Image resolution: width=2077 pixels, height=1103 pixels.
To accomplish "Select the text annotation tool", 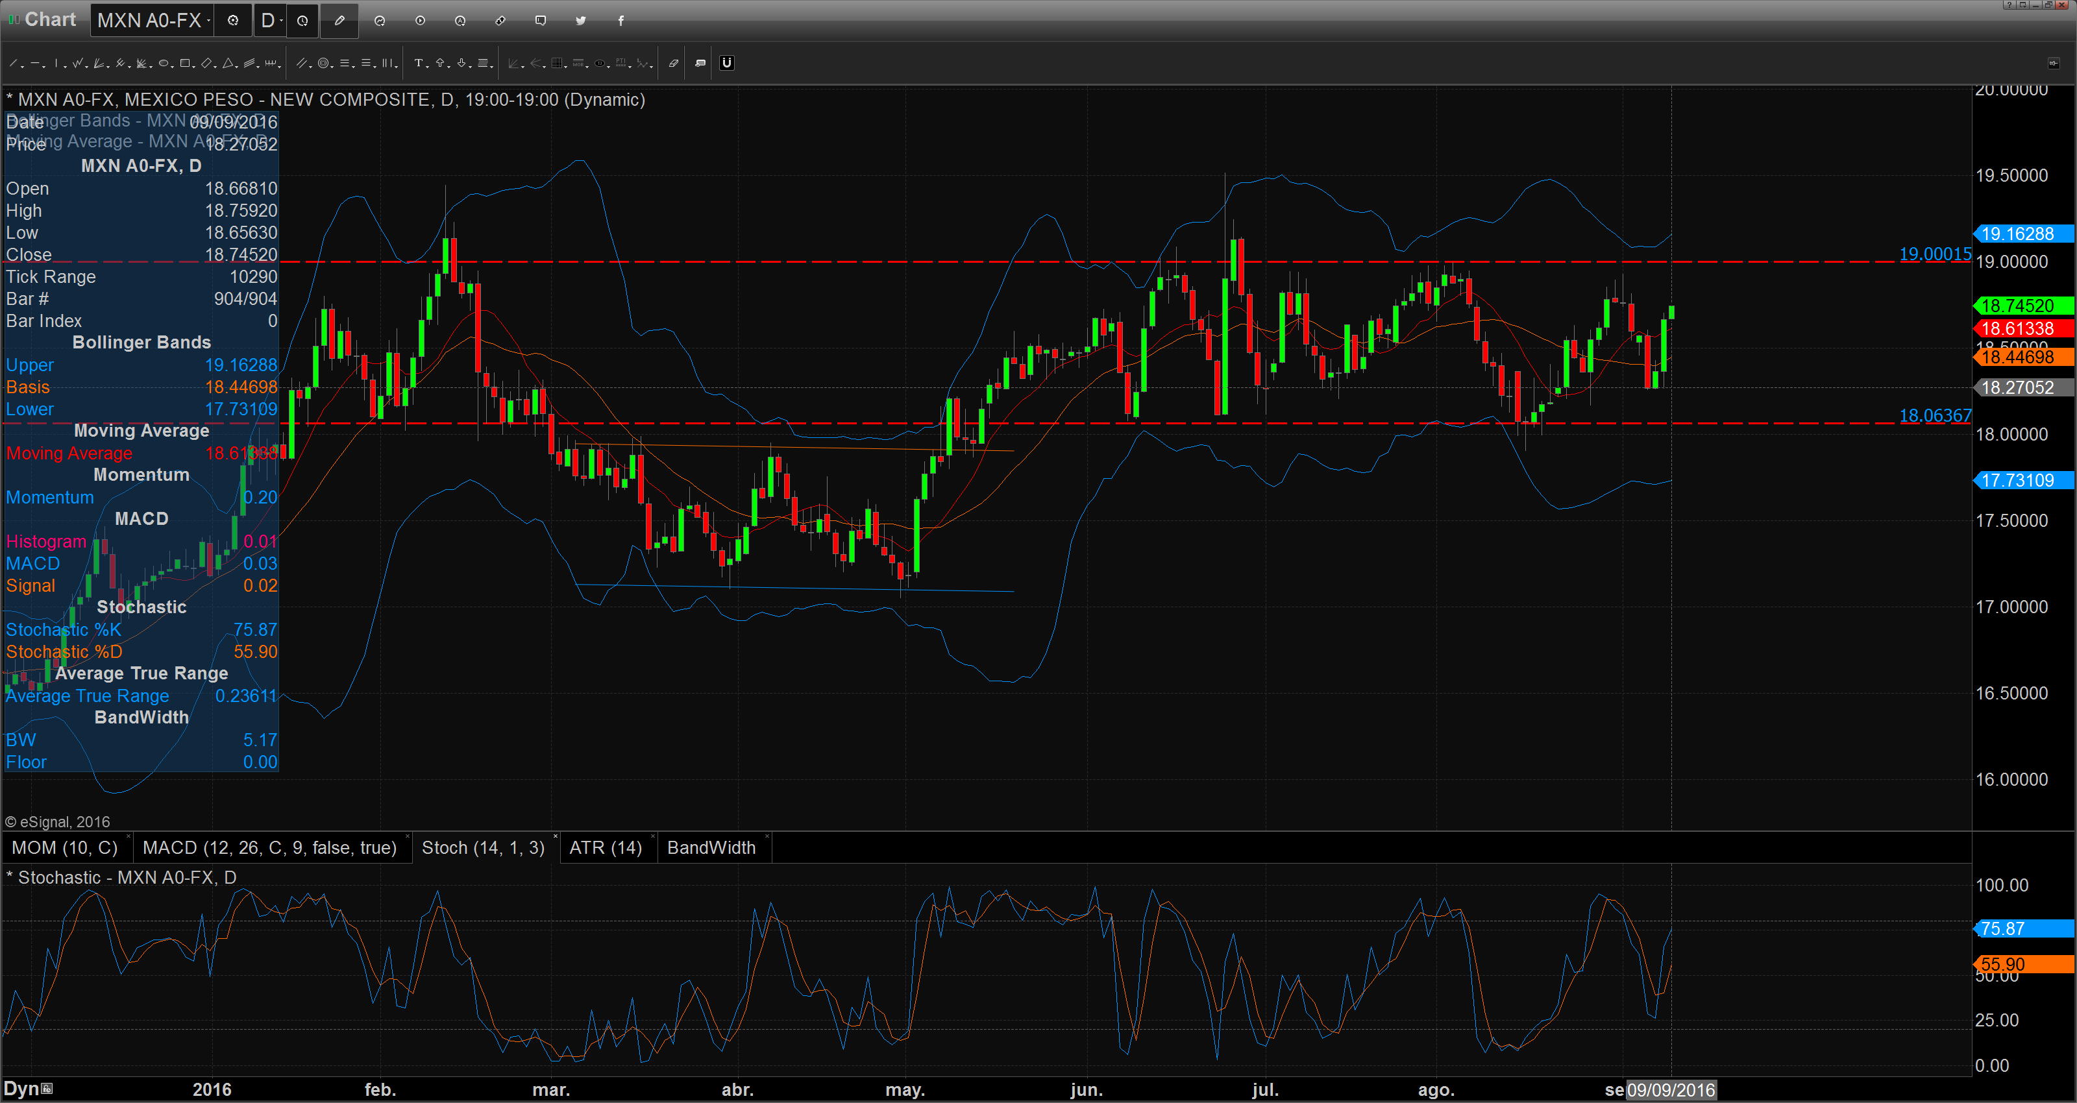I will (419, 63).
